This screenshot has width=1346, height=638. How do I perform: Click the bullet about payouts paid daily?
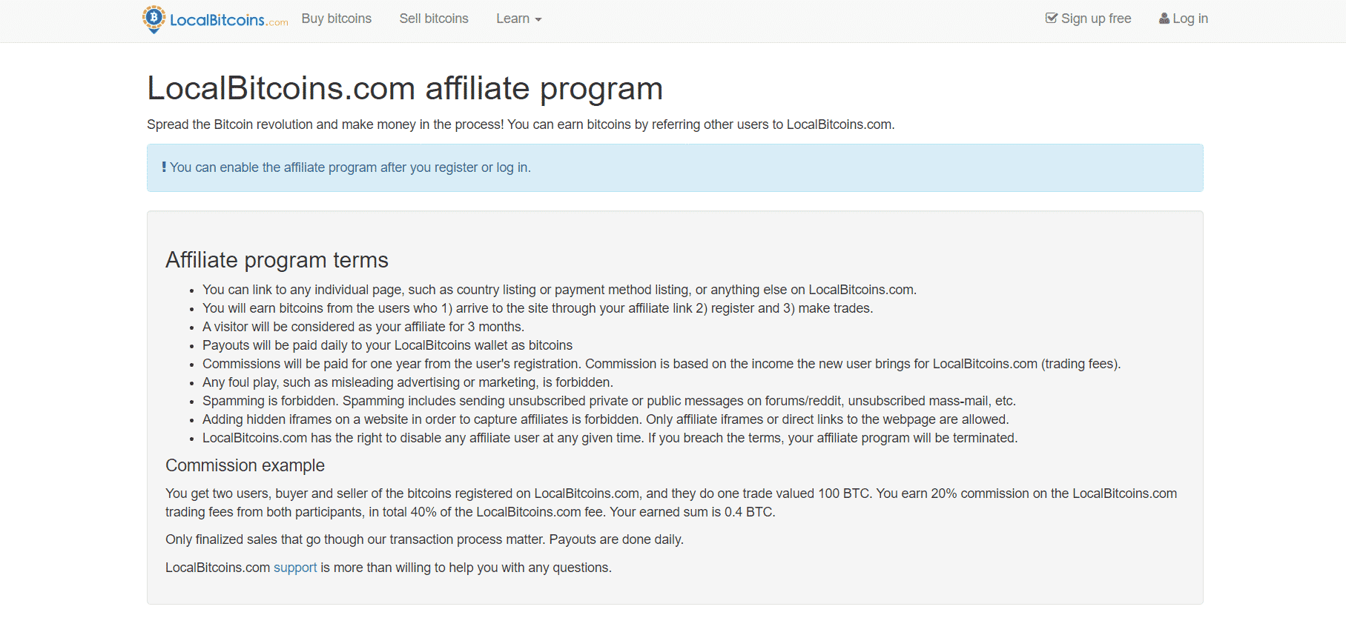click(387, 345)
